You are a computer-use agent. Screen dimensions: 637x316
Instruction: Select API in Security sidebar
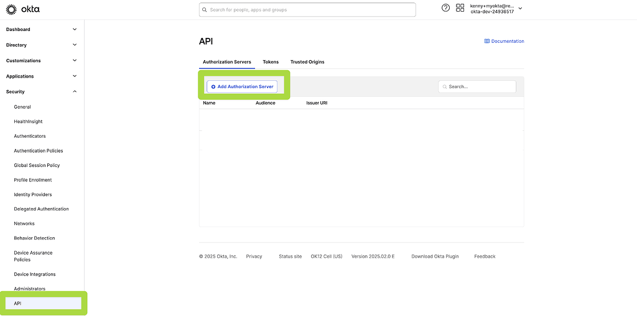[x=44, y=304]
